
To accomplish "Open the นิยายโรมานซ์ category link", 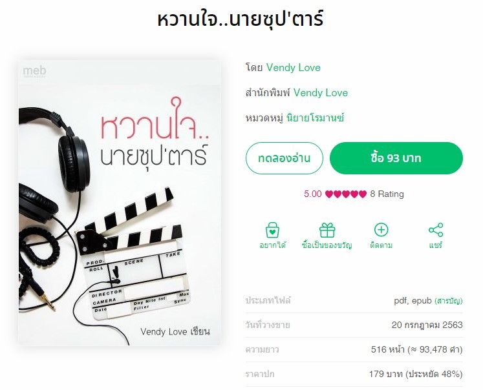I will [315, 118].
